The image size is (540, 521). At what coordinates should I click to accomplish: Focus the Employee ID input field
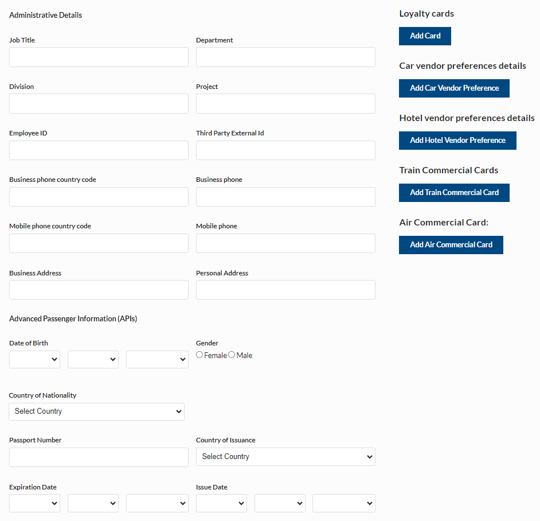[99, 150]
